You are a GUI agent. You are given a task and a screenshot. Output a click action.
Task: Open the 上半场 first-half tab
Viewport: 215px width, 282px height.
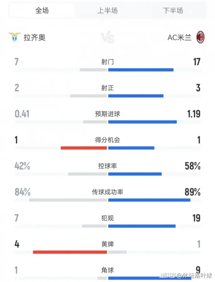pos(107,11)
